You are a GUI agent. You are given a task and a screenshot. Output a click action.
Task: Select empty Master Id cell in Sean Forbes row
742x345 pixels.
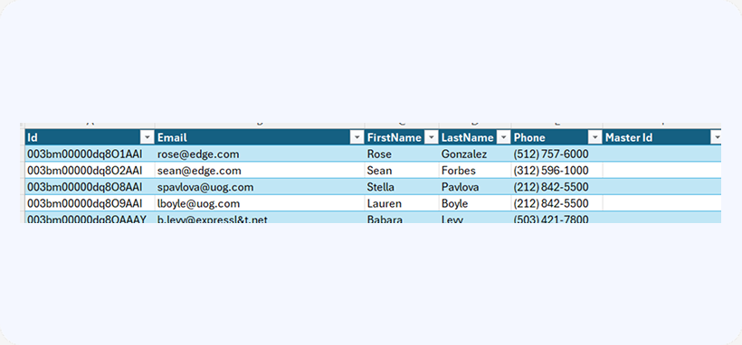coord(662,170)
